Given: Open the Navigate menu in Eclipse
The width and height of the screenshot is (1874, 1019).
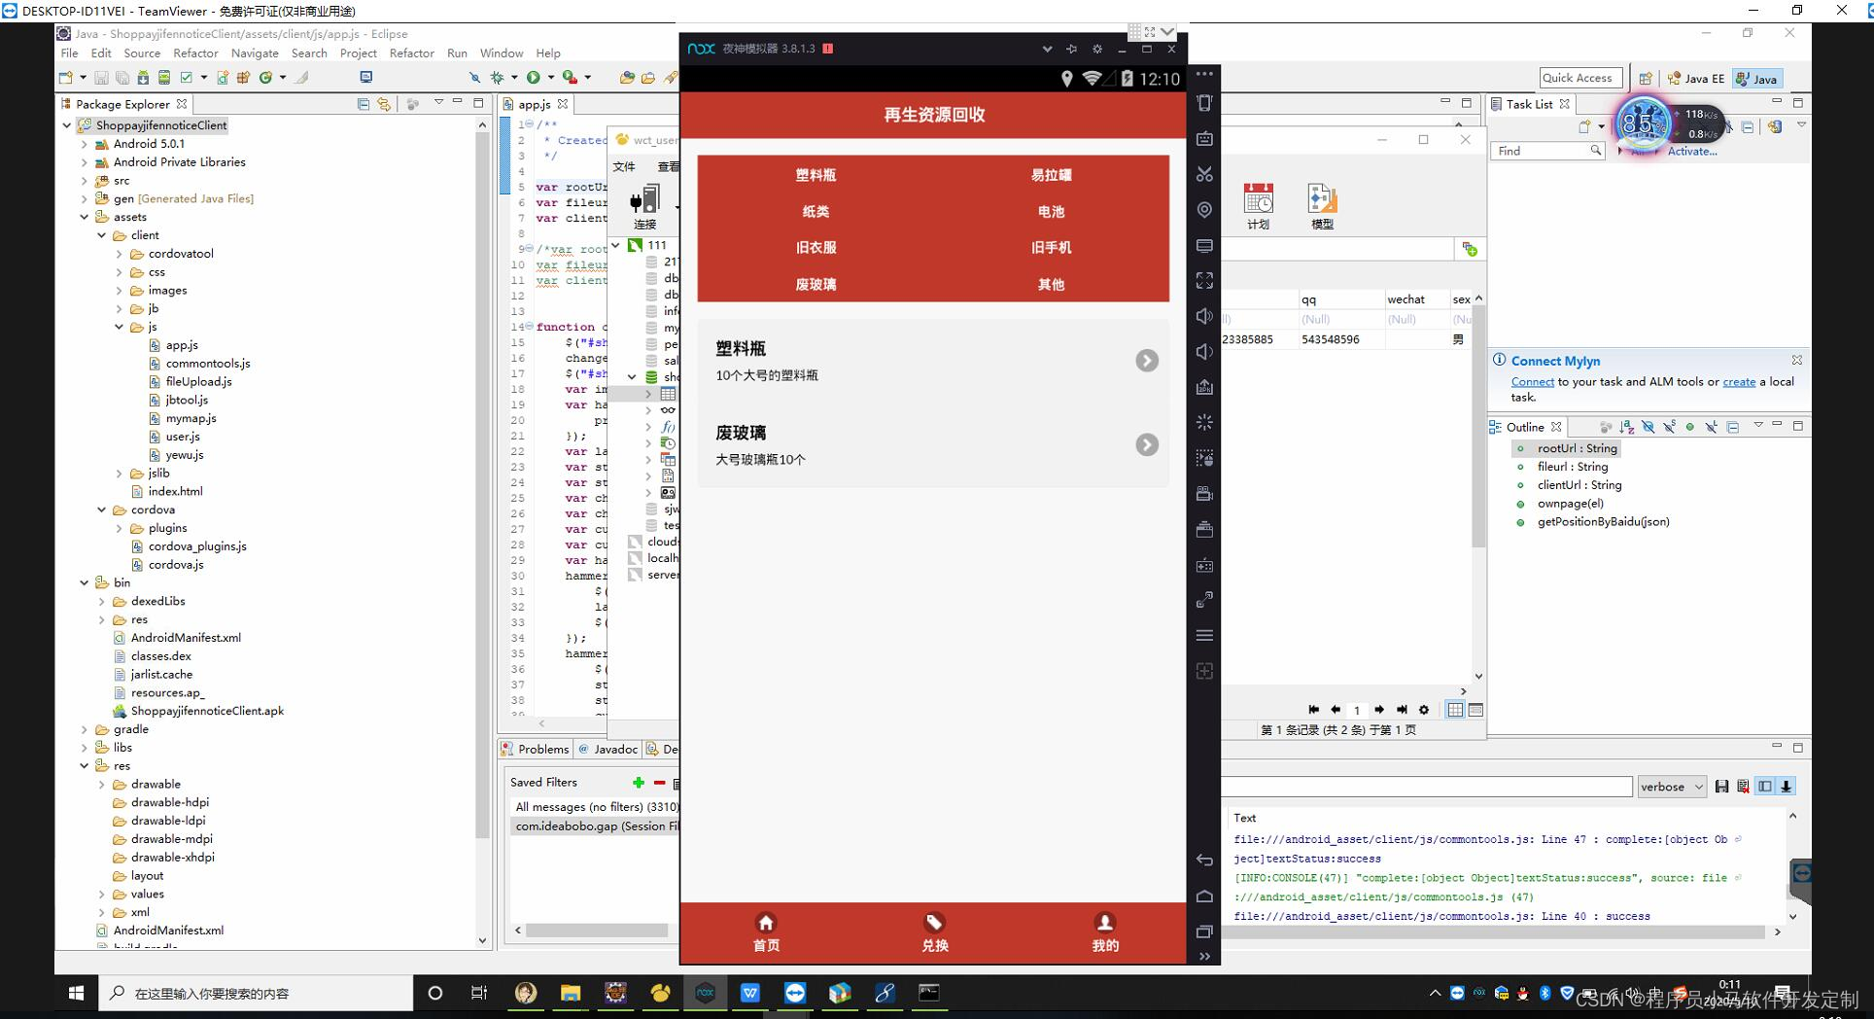Looking at the screenshot, I should (x=255, y=53).
